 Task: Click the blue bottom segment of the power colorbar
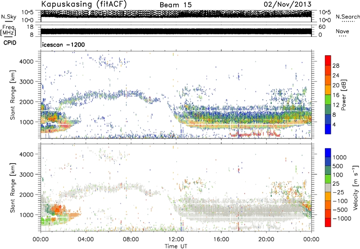328,129
